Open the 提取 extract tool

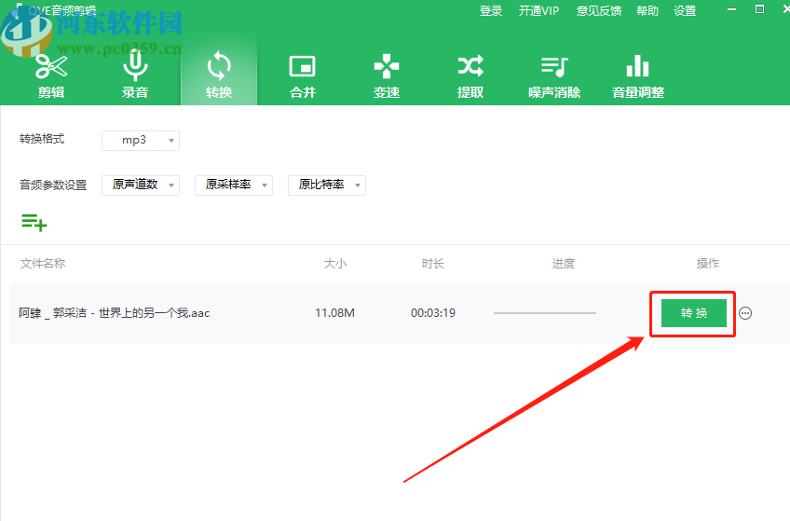[470, 75]
